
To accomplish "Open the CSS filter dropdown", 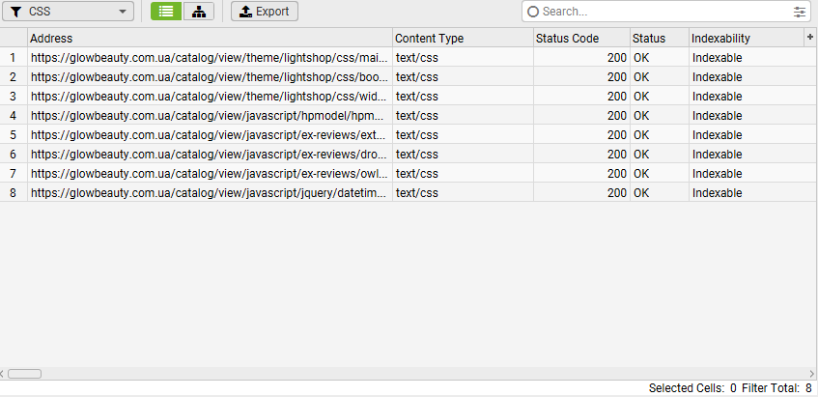I will pos(69,12).
